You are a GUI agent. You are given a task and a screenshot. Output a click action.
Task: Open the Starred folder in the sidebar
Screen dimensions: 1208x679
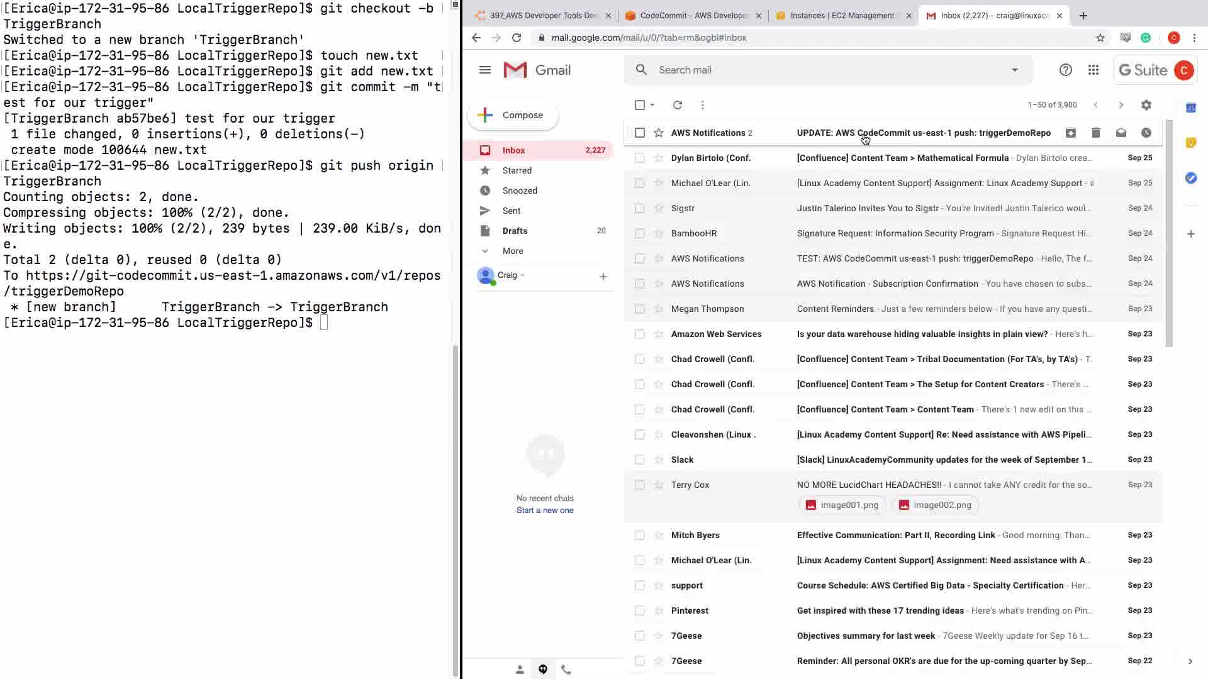click(517, 170)
